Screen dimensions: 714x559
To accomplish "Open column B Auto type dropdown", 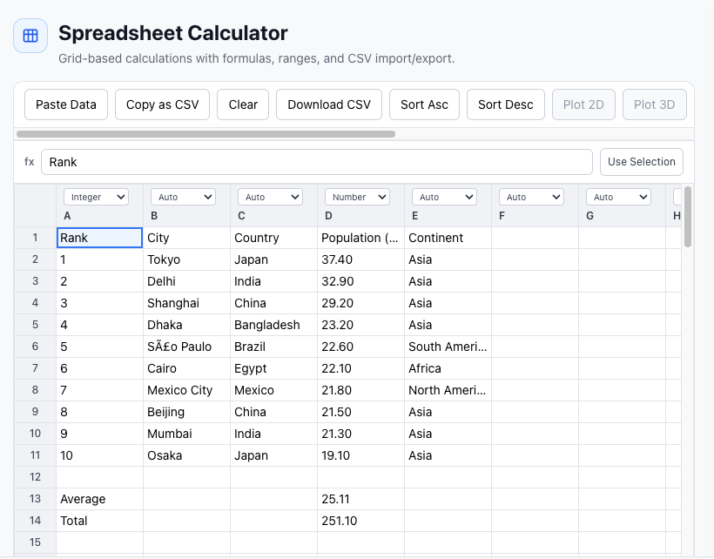I will (x=183, y=197).
